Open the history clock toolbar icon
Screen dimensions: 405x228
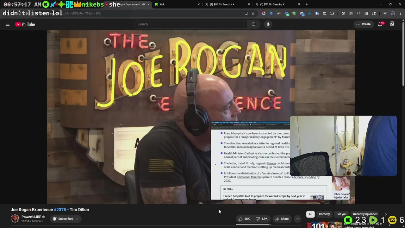pyautogui.click(x=343, y=13)
